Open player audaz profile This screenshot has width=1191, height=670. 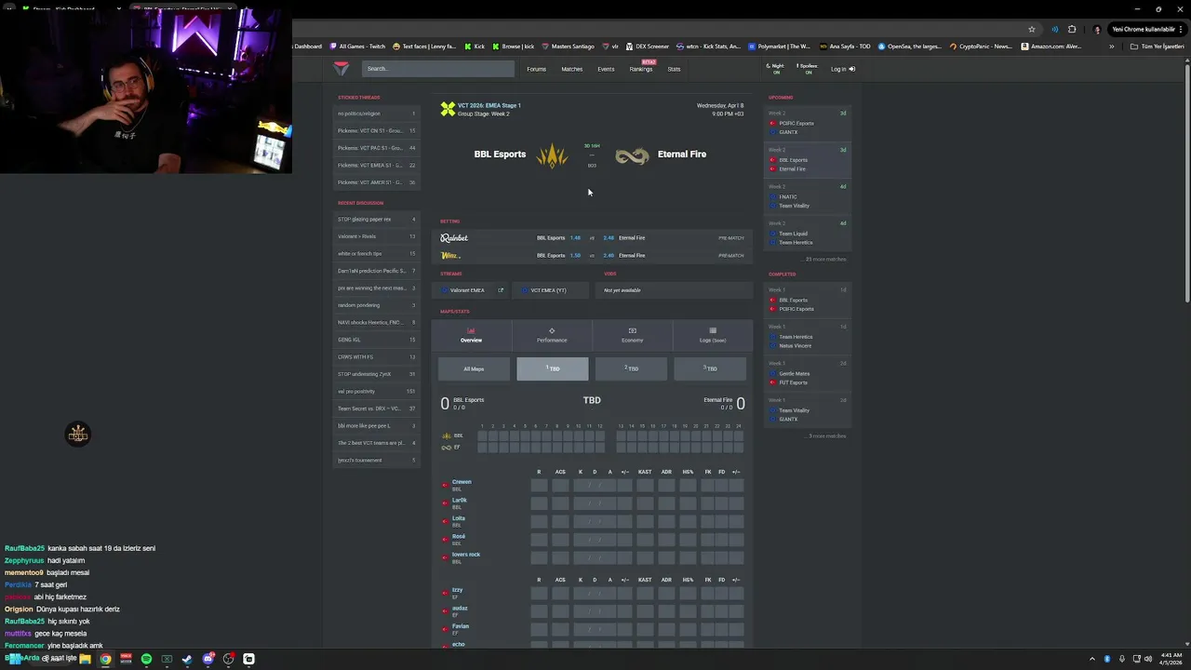click(459, 610)
